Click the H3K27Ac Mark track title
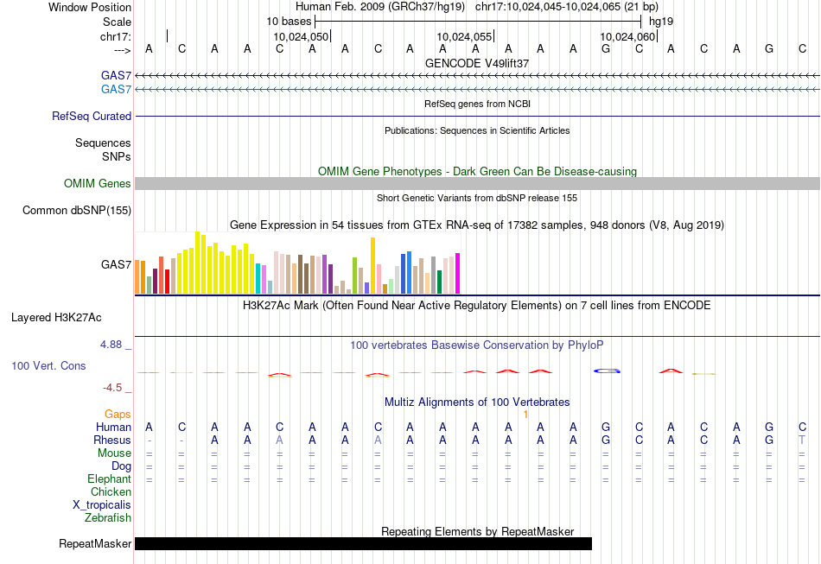This screenshot has height=564, width=821. 477,305
